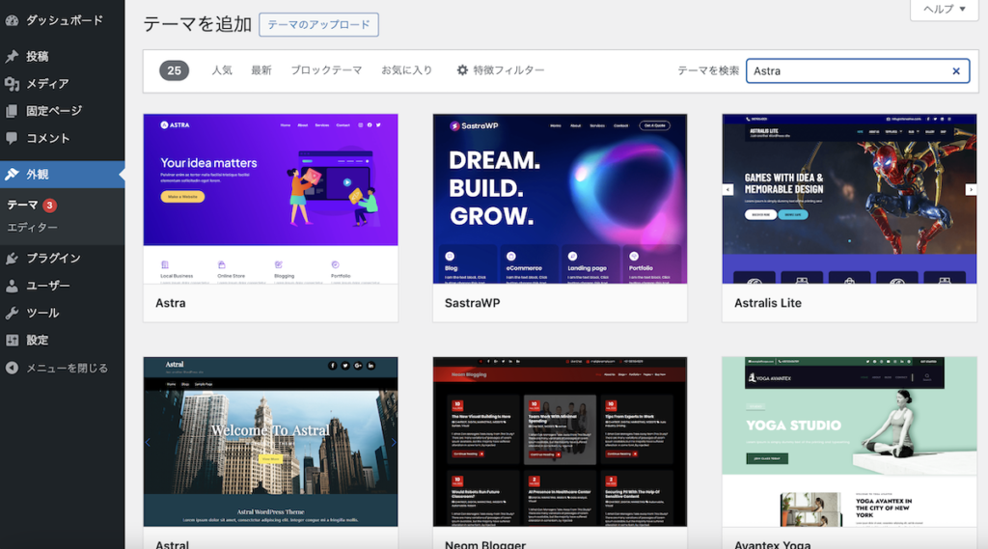
Task: Click the 設定 settings icon
Action: [12, 340]
